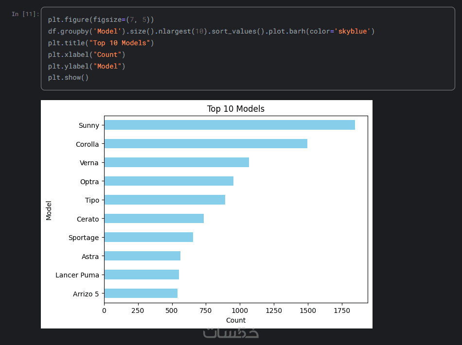Viewport: 462px width, 345px height.
Task: Click the plt.ylabel code line
Action: coord(87,66)
